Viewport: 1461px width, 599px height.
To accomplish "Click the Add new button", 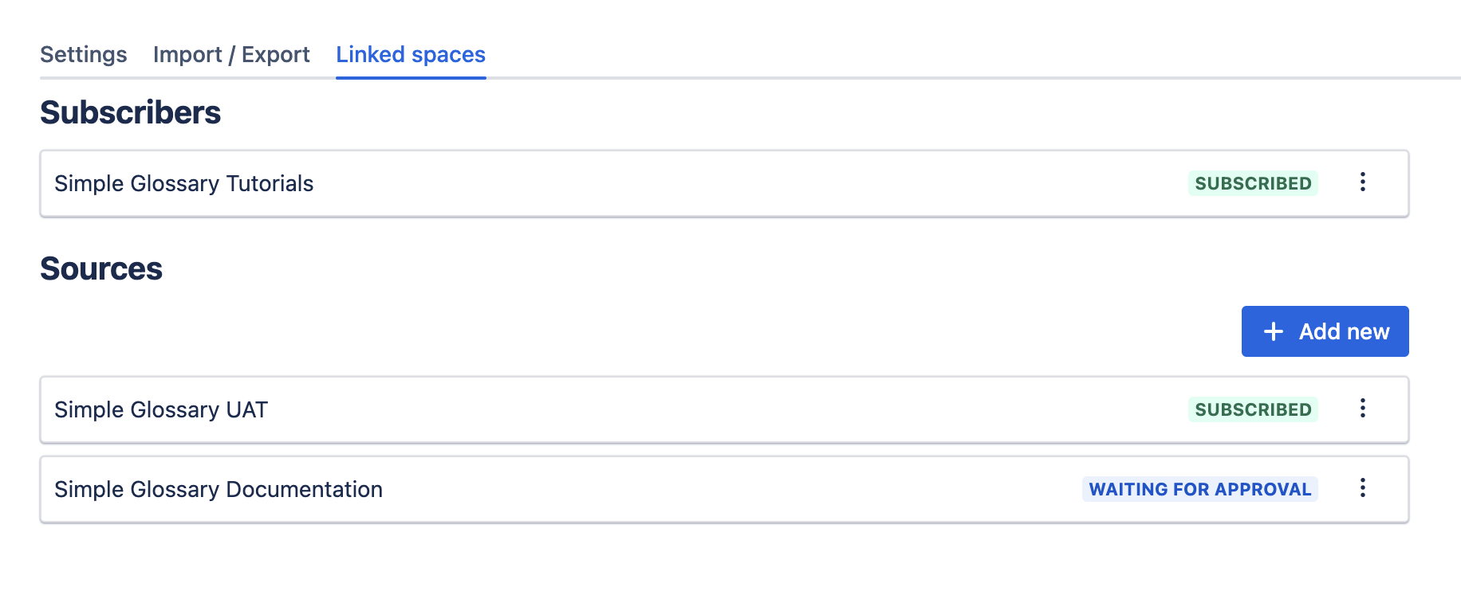I will pyautogui.click(x=1325, y=331).
